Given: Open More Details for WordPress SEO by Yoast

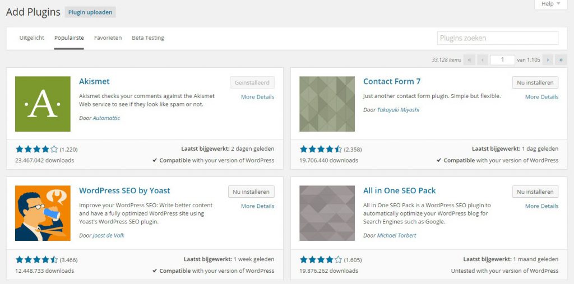Looking at the screenshot, I should (x=258, y=206).
